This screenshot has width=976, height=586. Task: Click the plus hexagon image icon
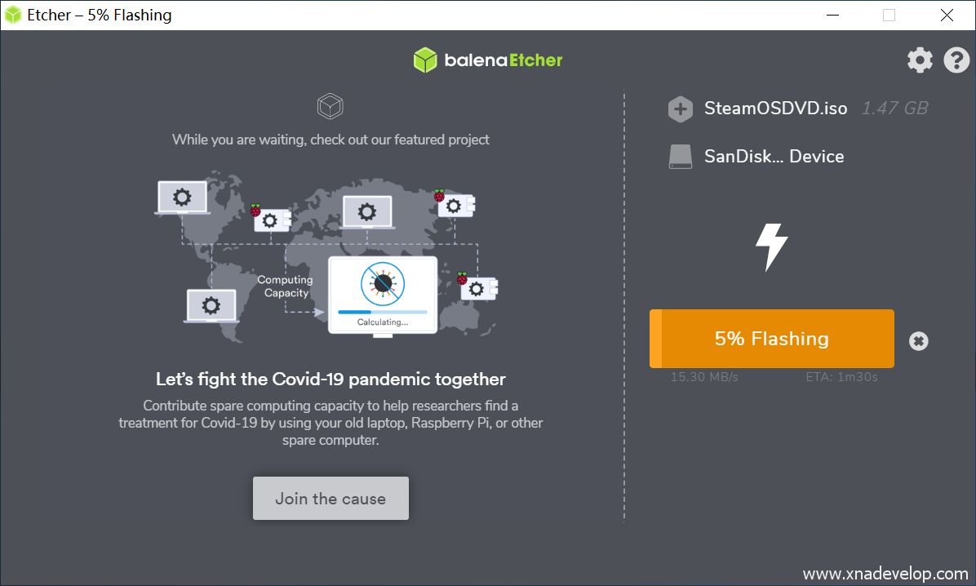point(680,109)
